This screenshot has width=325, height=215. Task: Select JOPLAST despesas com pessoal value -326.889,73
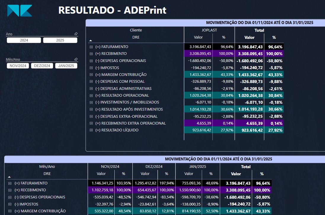201,82
